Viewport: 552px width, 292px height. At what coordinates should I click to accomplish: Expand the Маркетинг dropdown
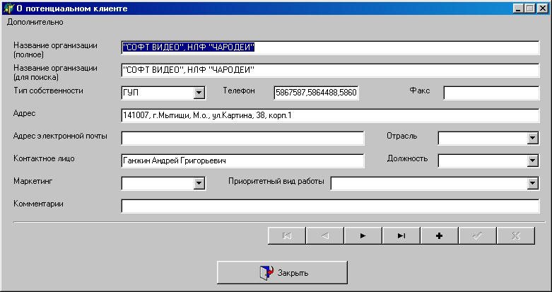(199, 183)
